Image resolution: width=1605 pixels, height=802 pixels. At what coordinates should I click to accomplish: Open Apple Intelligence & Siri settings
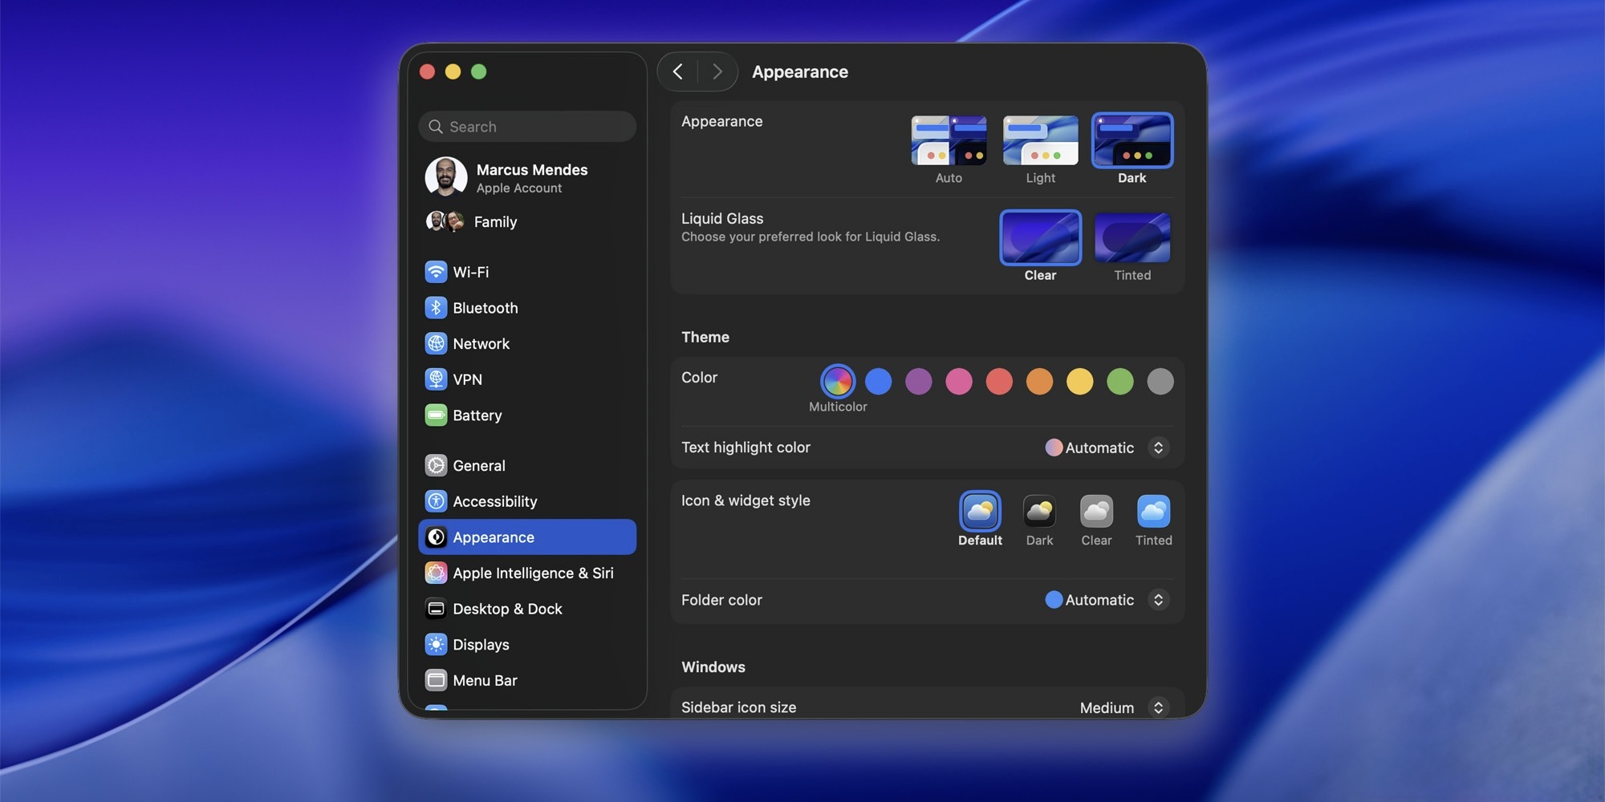(x=533, y=573)
